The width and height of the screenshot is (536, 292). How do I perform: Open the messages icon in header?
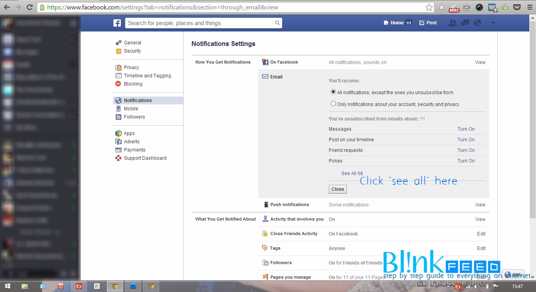point(465,23)
